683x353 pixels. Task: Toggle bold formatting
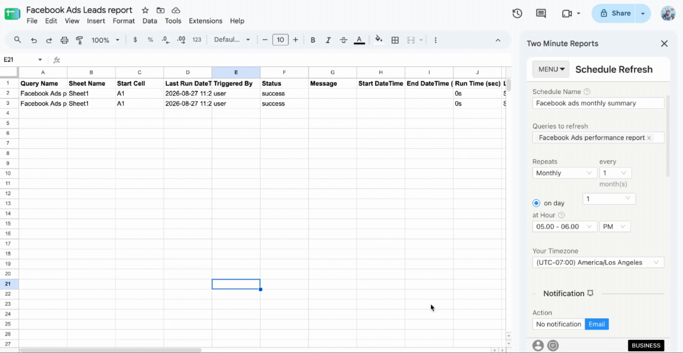pos(313,39)
